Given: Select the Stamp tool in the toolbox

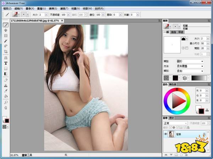Looking at the screenshot, I should 6,85.
